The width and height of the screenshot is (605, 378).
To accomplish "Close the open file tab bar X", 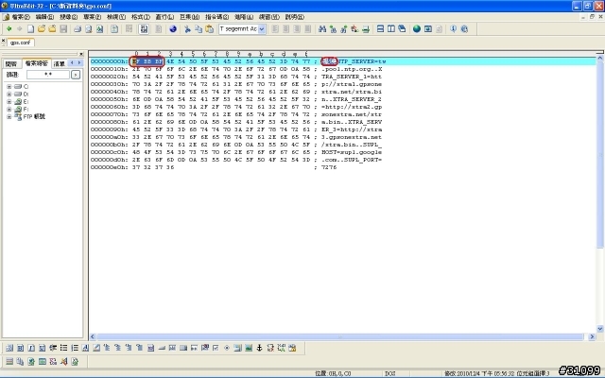I will click(x=3, y=41).
